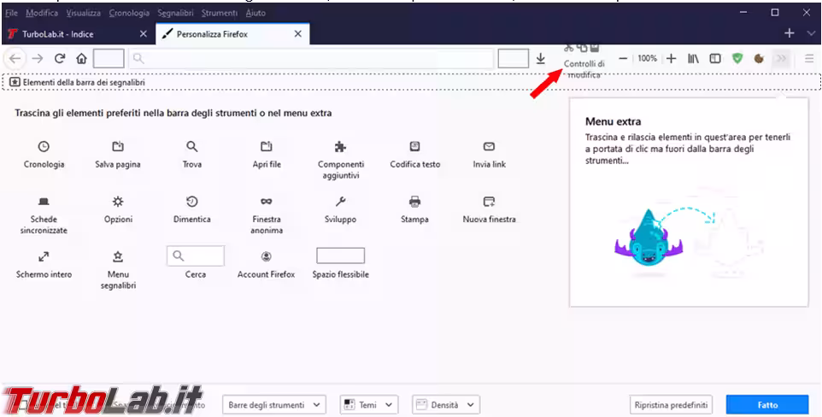
Task: Click the Invia link envelope icon
Action: pyautogui.click(x=489, y=146)
